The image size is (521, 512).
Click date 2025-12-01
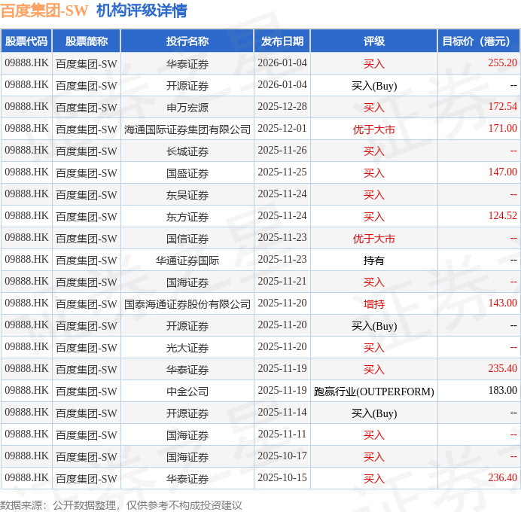tap(282, 128)
